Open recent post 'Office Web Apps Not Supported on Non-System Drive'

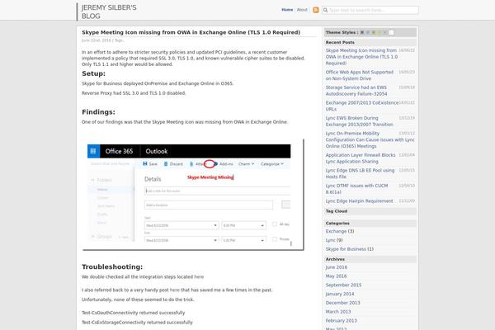click(x=360, y=75)
